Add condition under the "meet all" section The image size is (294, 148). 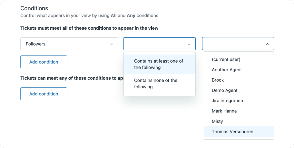[44, 62]
